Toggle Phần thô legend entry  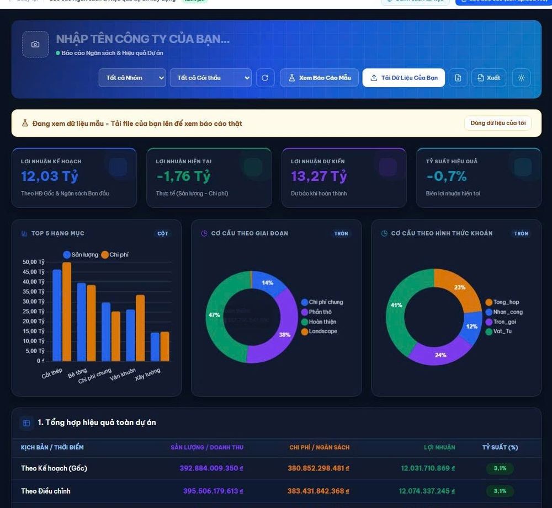[x=316, y=312]
